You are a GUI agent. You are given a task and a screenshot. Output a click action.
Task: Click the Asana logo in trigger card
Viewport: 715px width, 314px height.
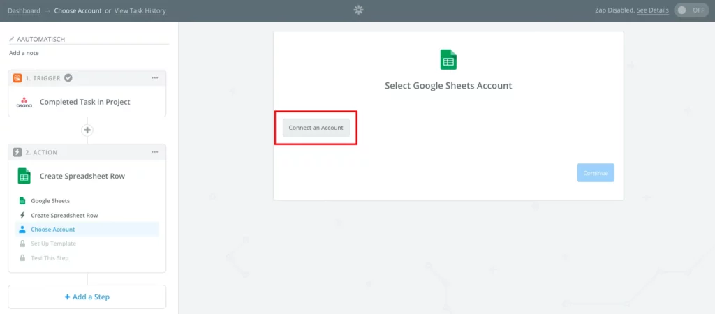pyautogui.click(x=24, y=102)
